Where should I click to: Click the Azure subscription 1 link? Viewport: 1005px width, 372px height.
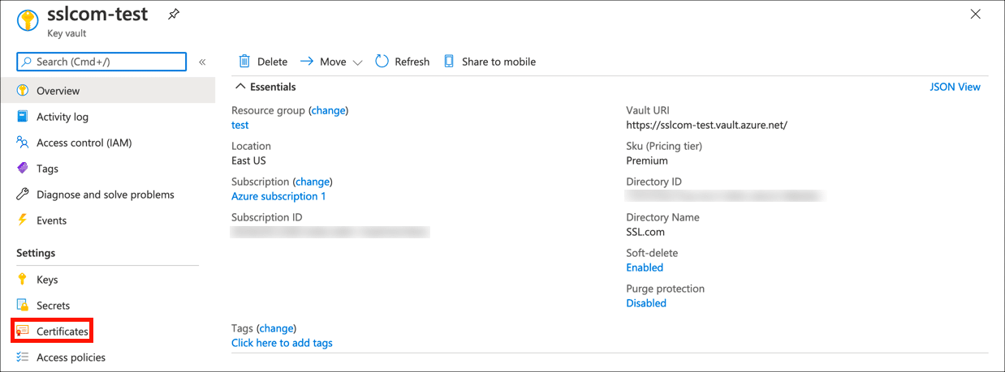pyautogui.click(x=278, y=196)
